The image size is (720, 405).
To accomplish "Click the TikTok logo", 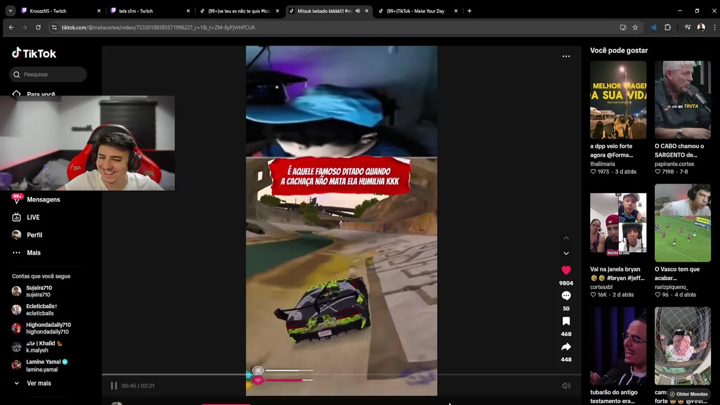I will (34, 53).
